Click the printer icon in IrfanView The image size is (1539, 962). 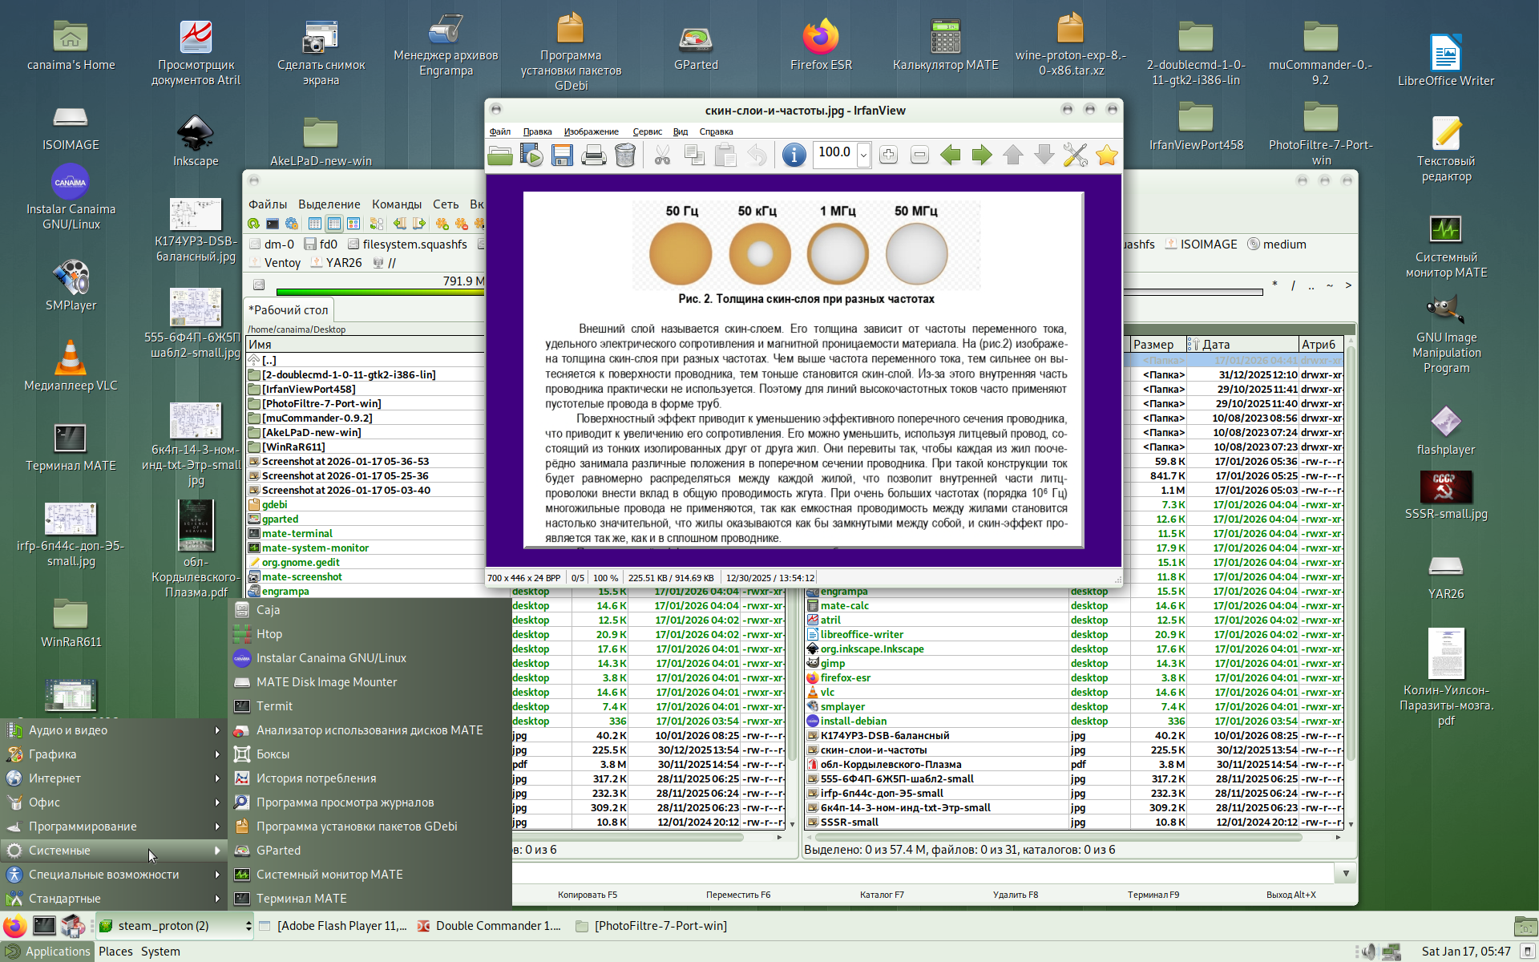click(x=593, y=156)
